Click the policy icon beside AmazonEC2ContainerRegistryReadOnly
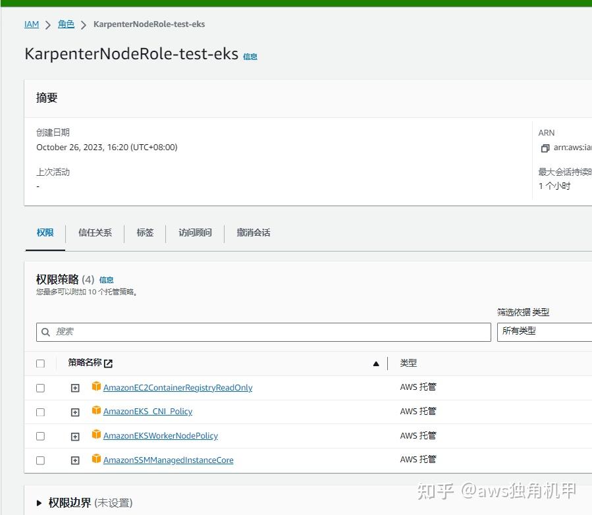 [x=97, y=387]
